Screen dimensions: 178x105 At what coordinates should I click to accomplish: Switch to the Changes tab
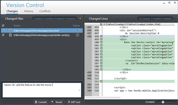[12, 11]
